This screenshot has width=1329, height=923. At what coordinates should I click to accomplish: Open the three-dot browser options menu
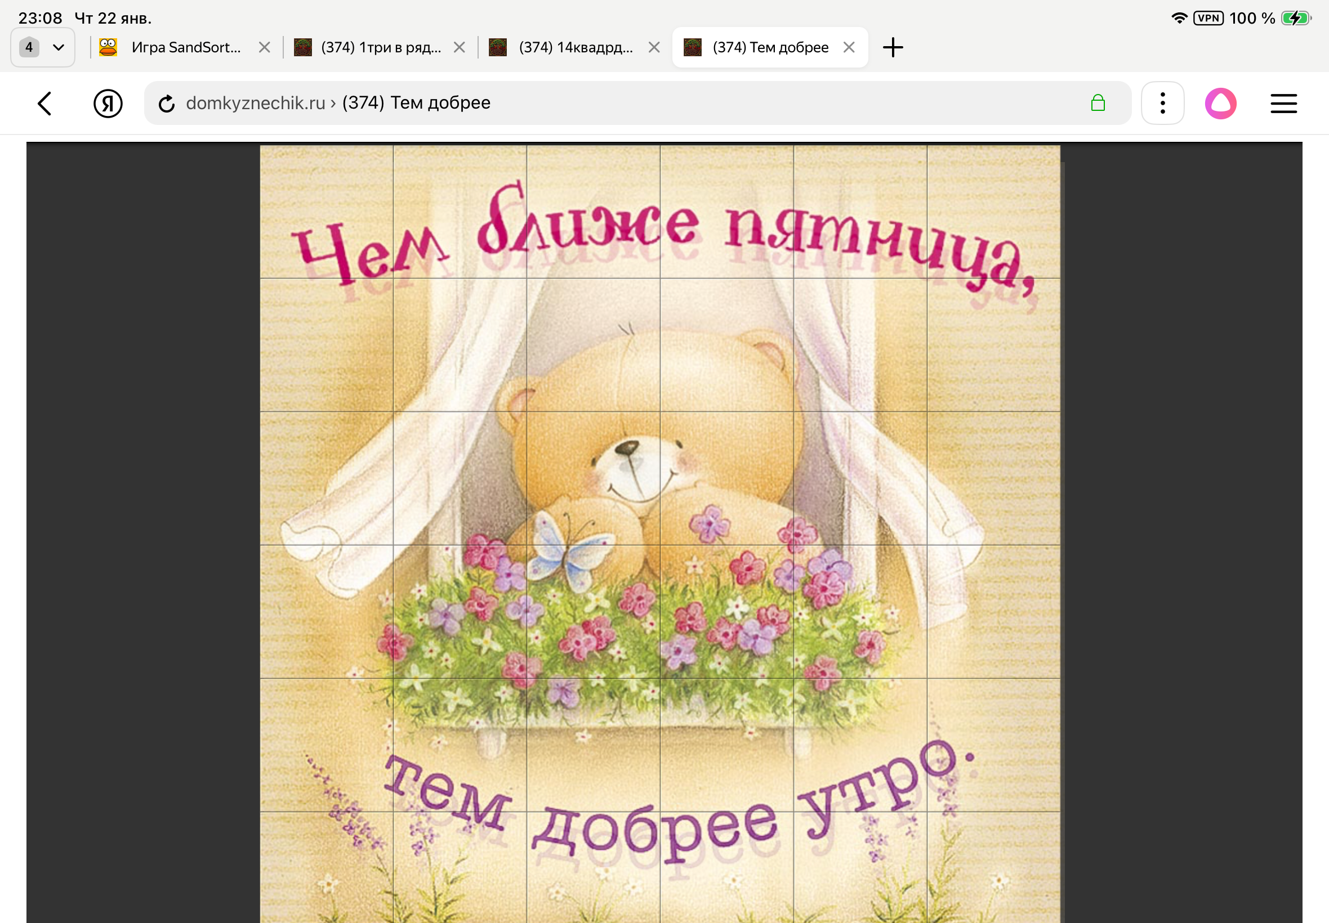point(1162,103)
